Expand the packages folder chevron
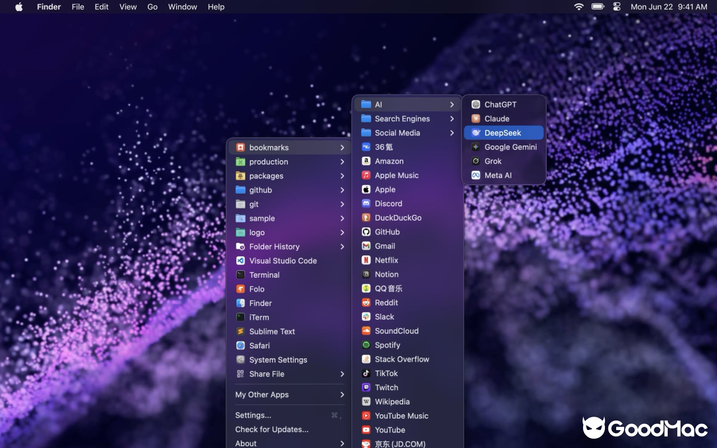The image size is (717, 448). pos(342,176)
